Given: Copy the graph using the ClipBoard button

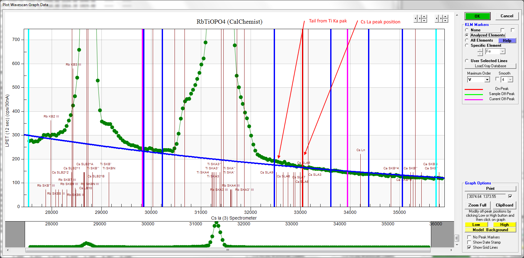Looking at the screenshot, I should (x=504, y=205).
